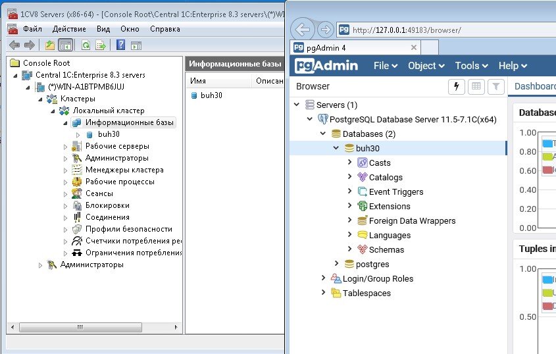Click the View Data grid icon in Browser panel

point(476,86)
